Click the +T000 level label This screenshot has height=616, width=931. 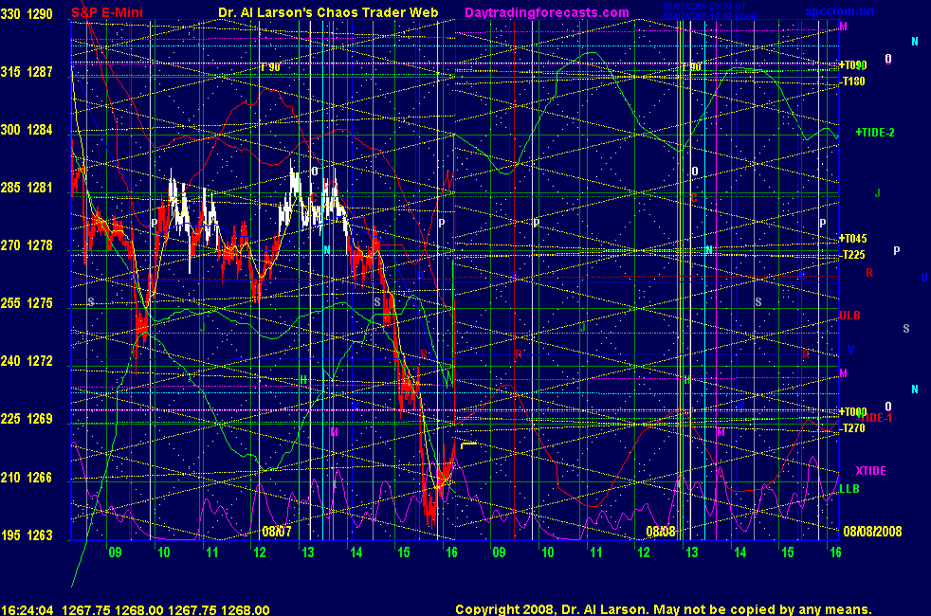pyautogui.click(x=852, y=412)
